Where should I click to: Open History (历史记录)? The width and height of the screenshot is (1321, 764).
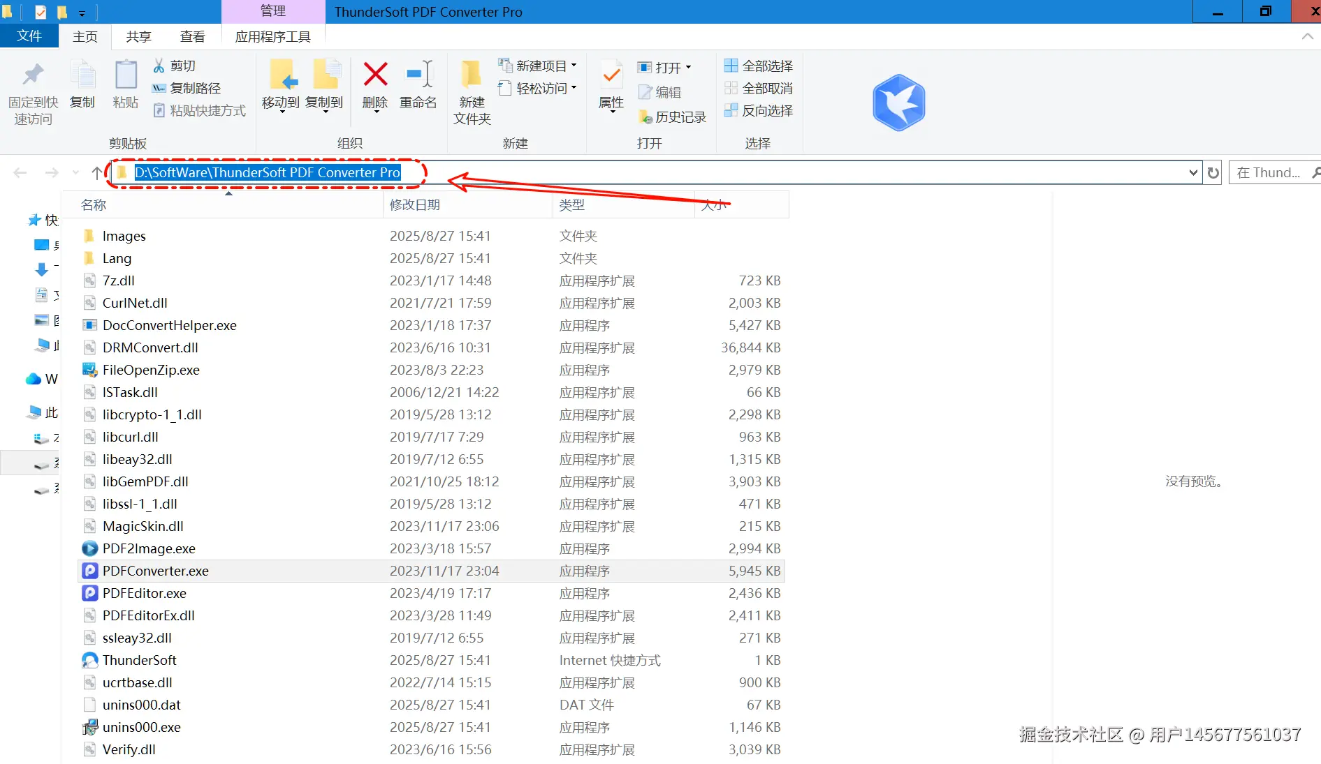673,117
